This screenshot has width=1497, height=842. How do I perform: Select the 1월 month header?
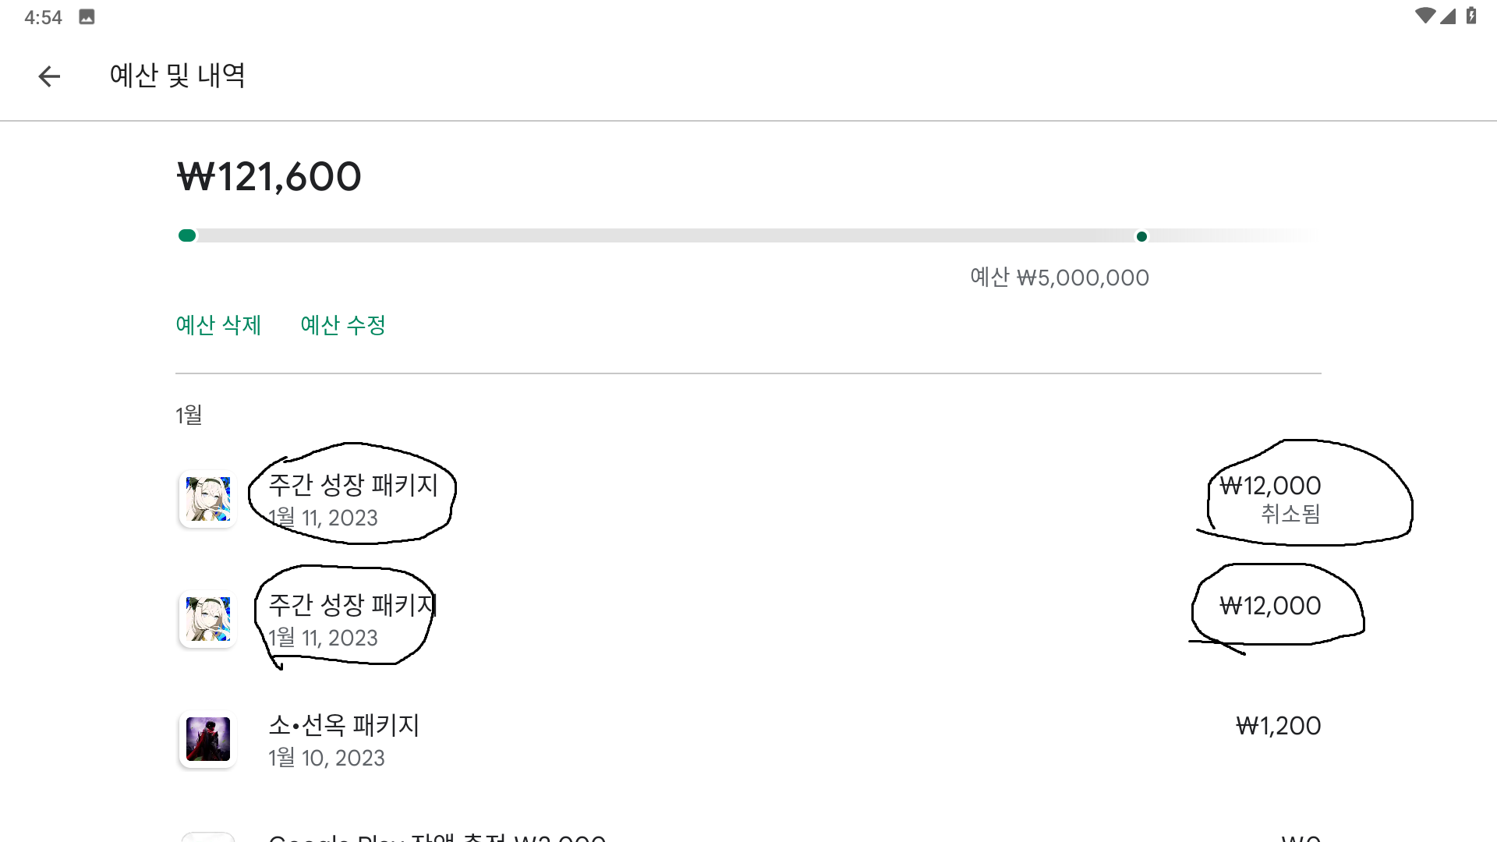pyautogui.click(x=189, y=415)
